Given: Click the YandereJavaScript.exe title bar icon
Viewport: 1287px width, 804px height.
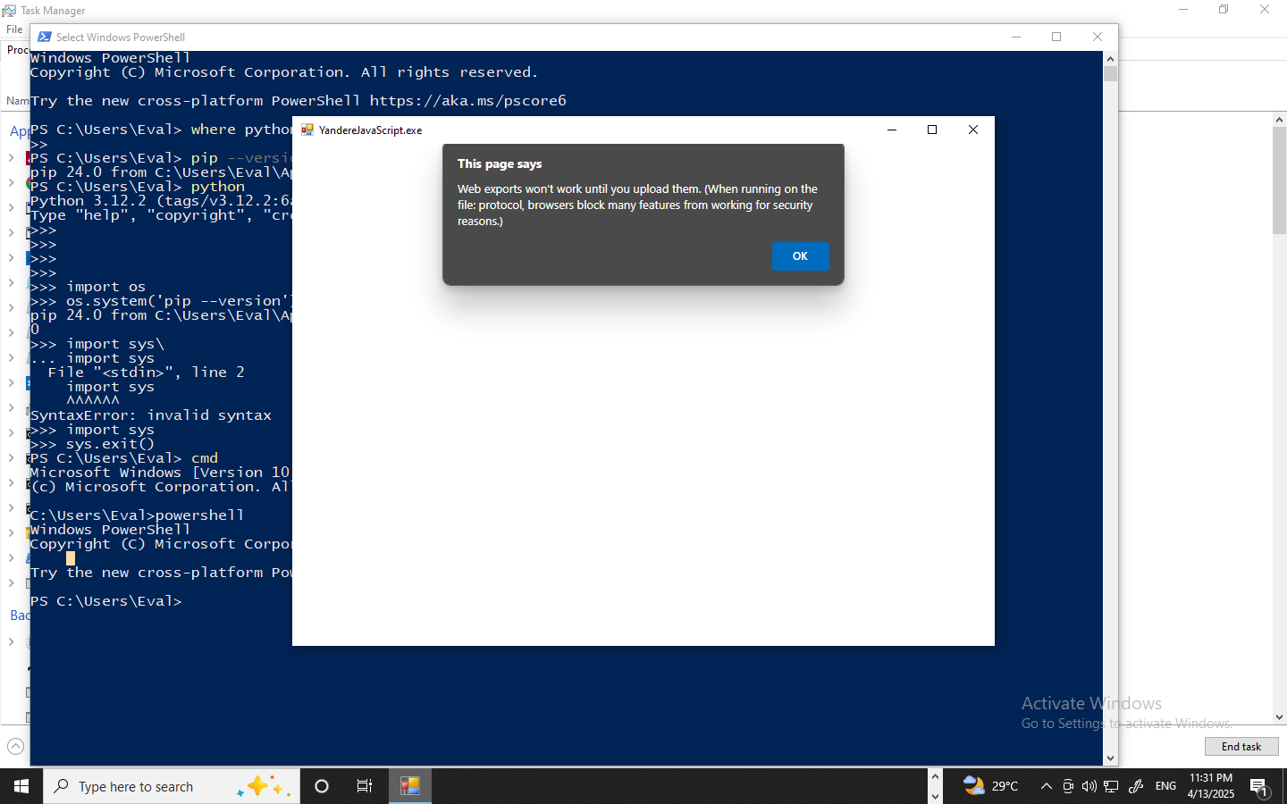Looking at the screenshot, I should 307,130.
